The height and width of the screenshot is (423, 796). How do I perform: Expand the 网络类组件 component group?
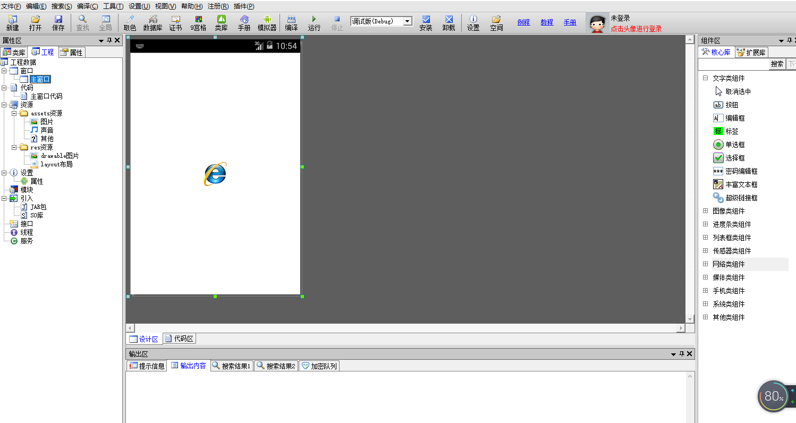[706, 264]
